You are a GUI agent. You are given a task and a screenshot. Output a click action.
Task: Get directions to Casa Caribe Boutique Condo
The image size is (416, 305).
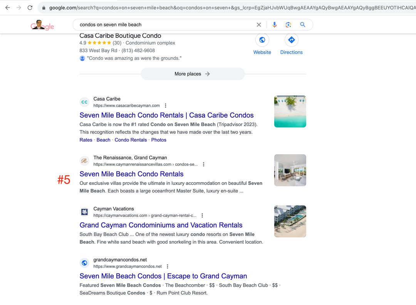(x=291, y=40)
